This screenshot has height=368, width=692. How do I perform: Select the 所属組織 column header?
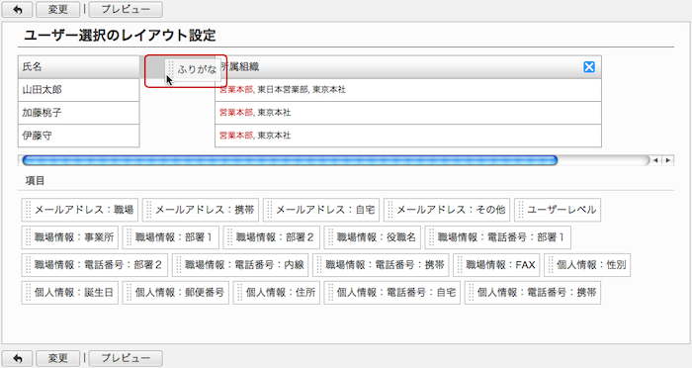[x=407, y=67]
